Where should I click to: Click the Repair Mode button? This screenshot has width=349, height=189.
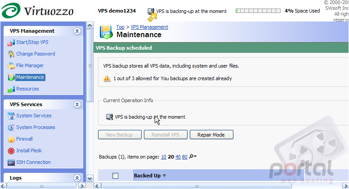pyautogui.click(x=211, y=135)
